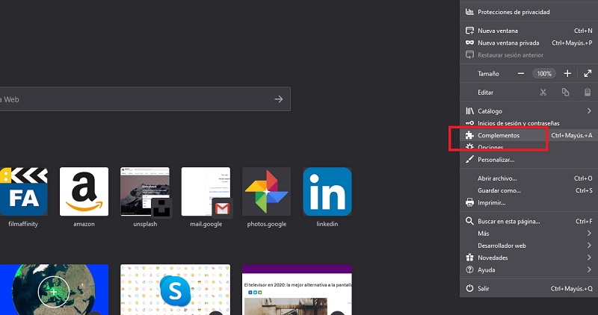Open the photos.google top site tile
The height and width of the screenshot is (315, 598).
coord(267,192)
